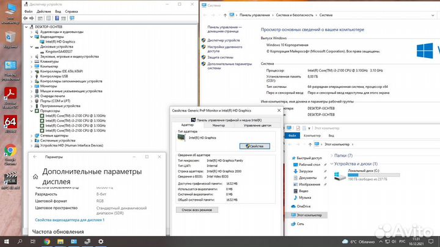Open the notification center icon
This screenshot has width=440, height=247.
click(431, 242)
